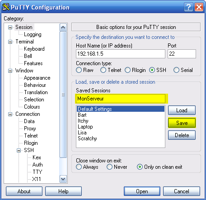Open the Auth category
Screen dimensions: 206x200
37,165
